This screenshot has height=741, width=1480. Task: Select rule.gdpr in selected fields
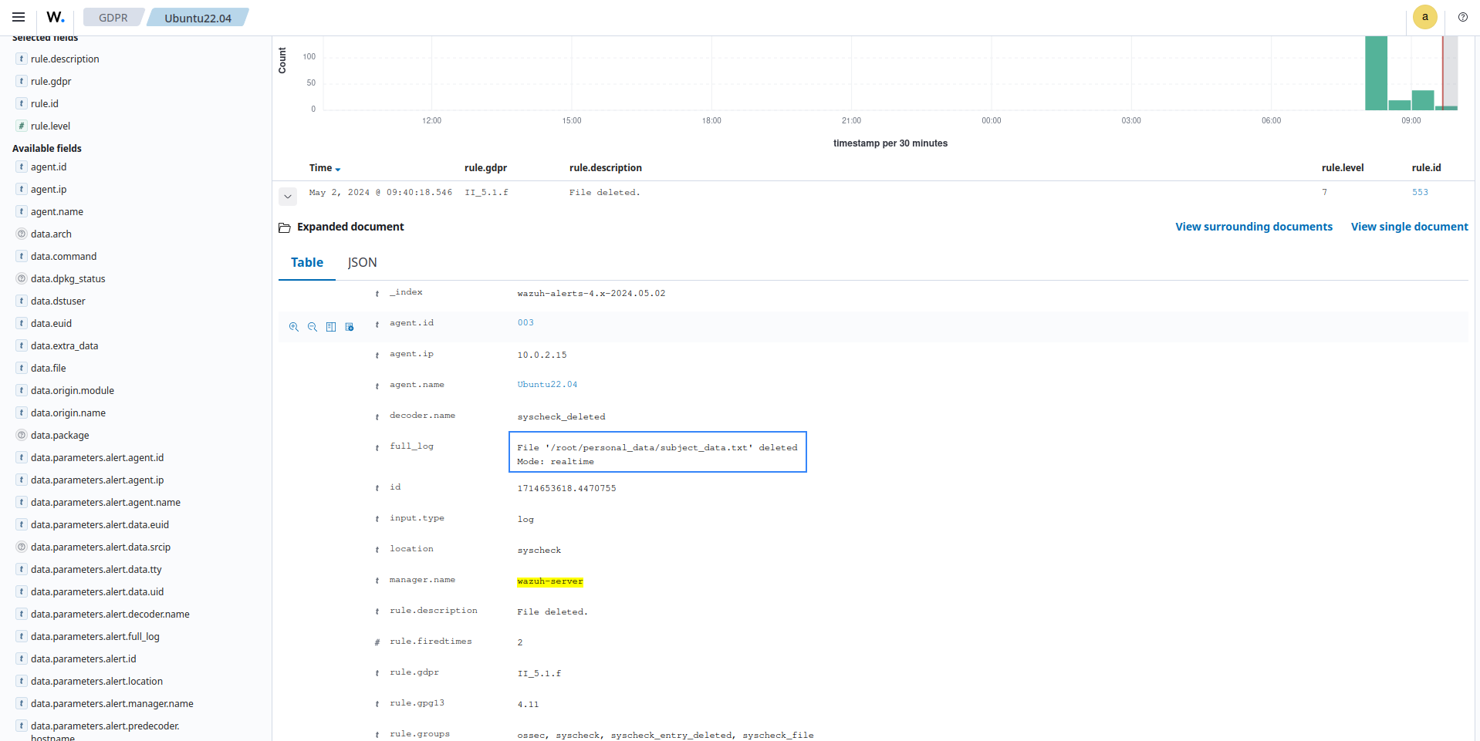(x=51, y=82)
